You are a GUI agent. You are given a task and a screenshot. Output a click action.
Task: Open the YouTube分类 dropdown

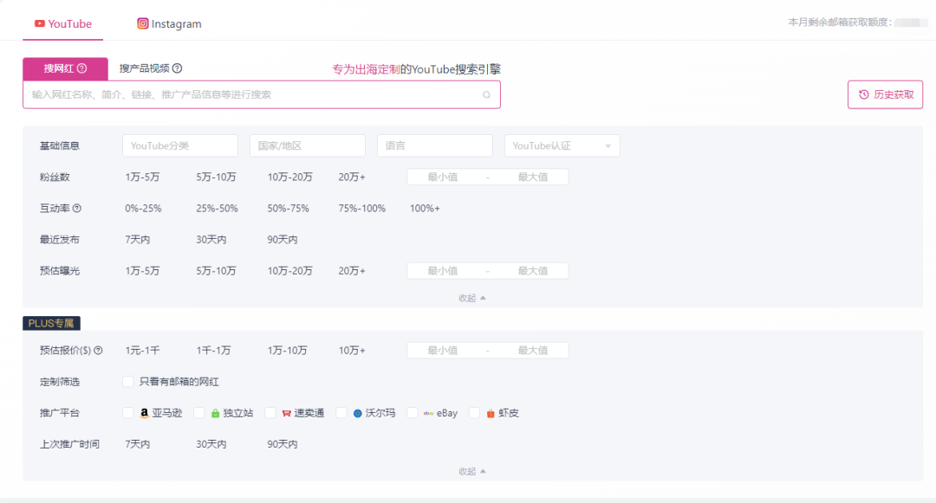(x=179, y=145)
